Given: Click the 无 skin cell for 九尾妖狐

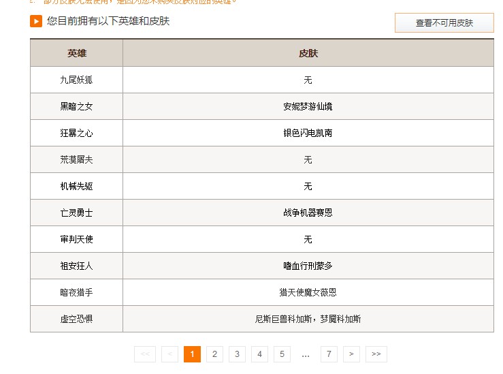Looking at the screenshot, I should 308,80.
